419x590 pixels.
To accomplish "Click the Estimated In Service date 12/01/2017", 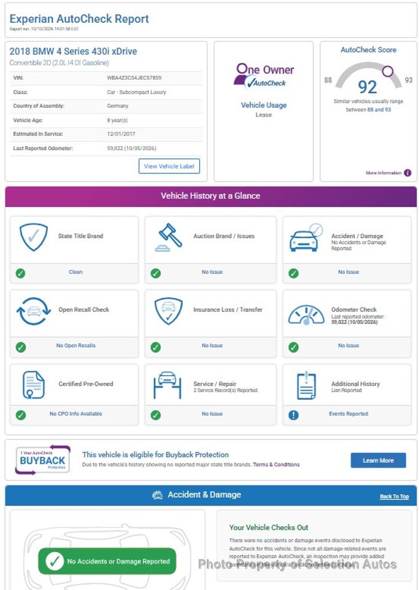I will tap(121, 134).
